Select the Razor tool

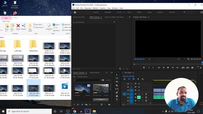(117, 85)
